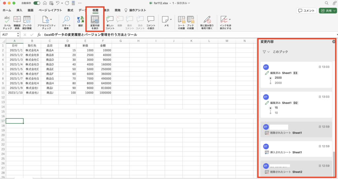Select the 削除されたシート Sheet2 change card
Viewport: 338px width, 179px height.
[x=296, y=169]
